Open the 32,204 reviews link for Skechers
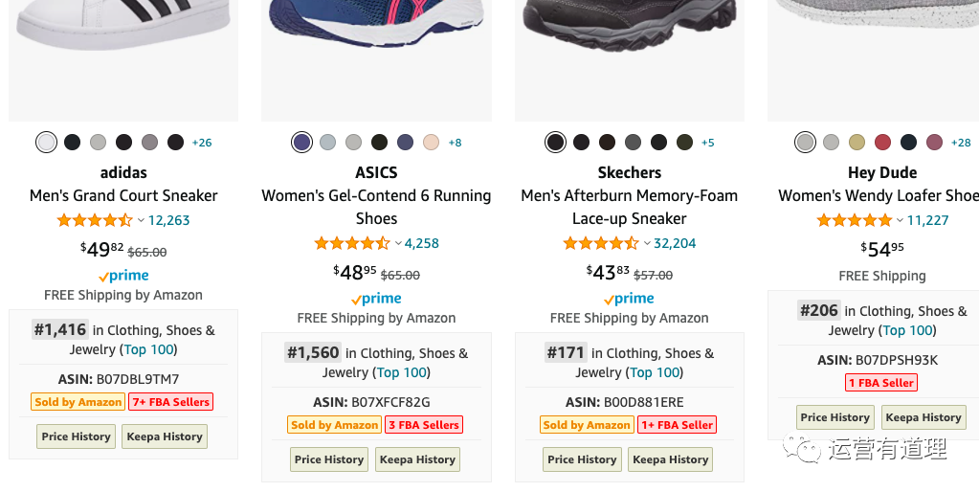 [x=675, y=243]
